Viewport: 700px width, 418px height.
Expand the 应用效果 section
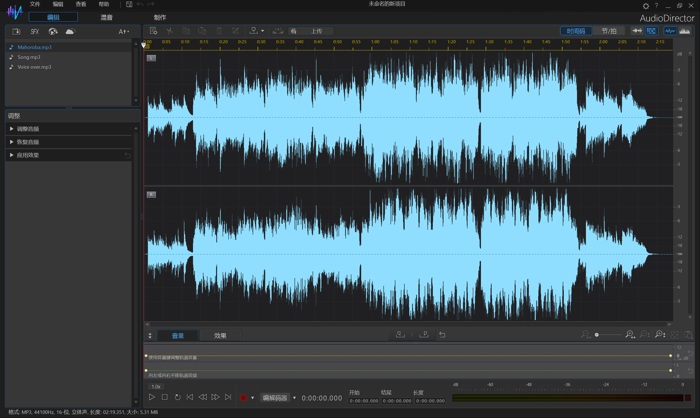pyautogui.click(x=28, y=155)
